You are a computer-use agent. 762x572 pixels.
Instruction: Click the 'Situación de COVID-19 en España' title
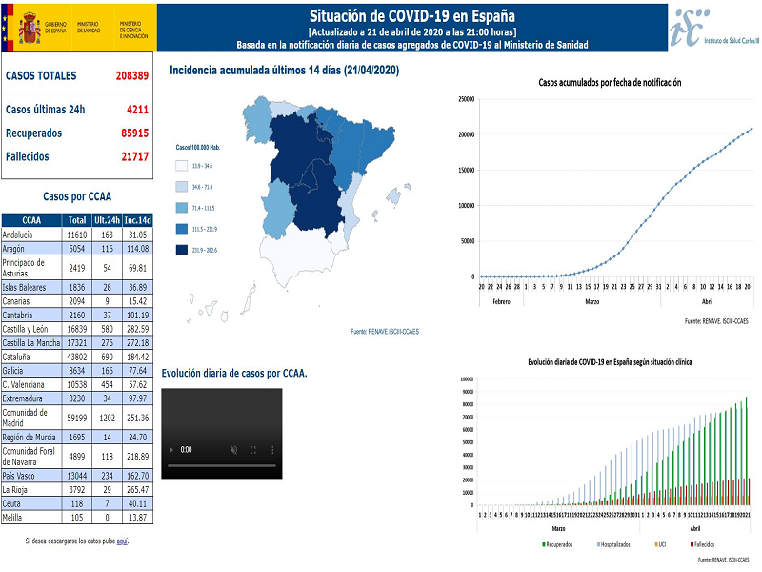click(x=412, y=16)
